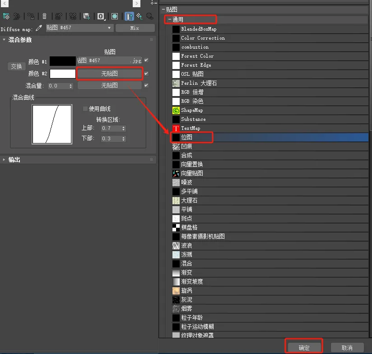
Task: Click the 贴图 #457 .jpg map button
Action: click(x=109, y=60)
